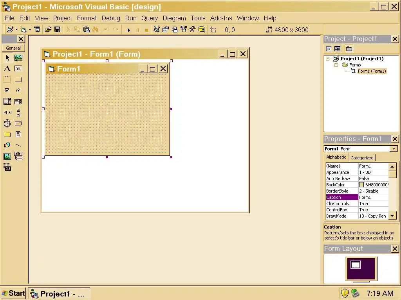Viewport: 401px width, 300px height.
Task: Open the Diagram menu
Action: coord(174,18)
